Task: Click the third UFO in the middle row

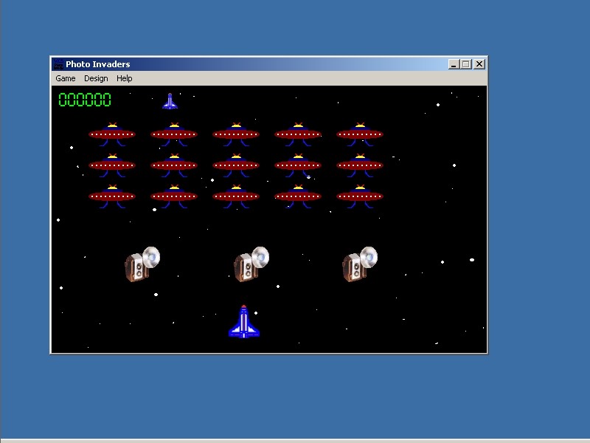Action: point(236,165)
